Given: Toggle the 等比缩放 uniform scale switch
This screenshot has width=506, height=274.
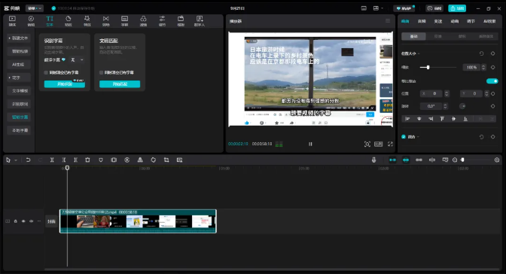Looking at the screenshot, I should [492, 81].
